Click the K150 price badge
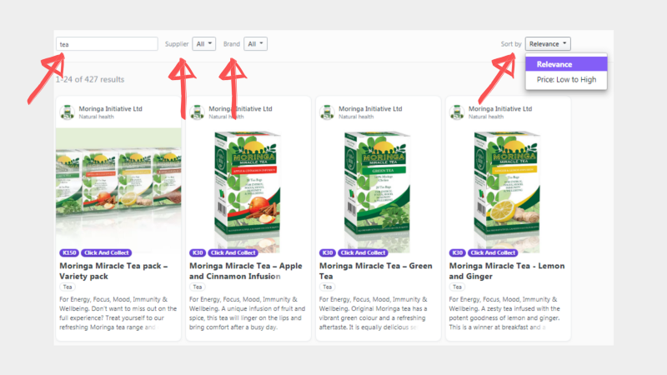 [69, 252]
